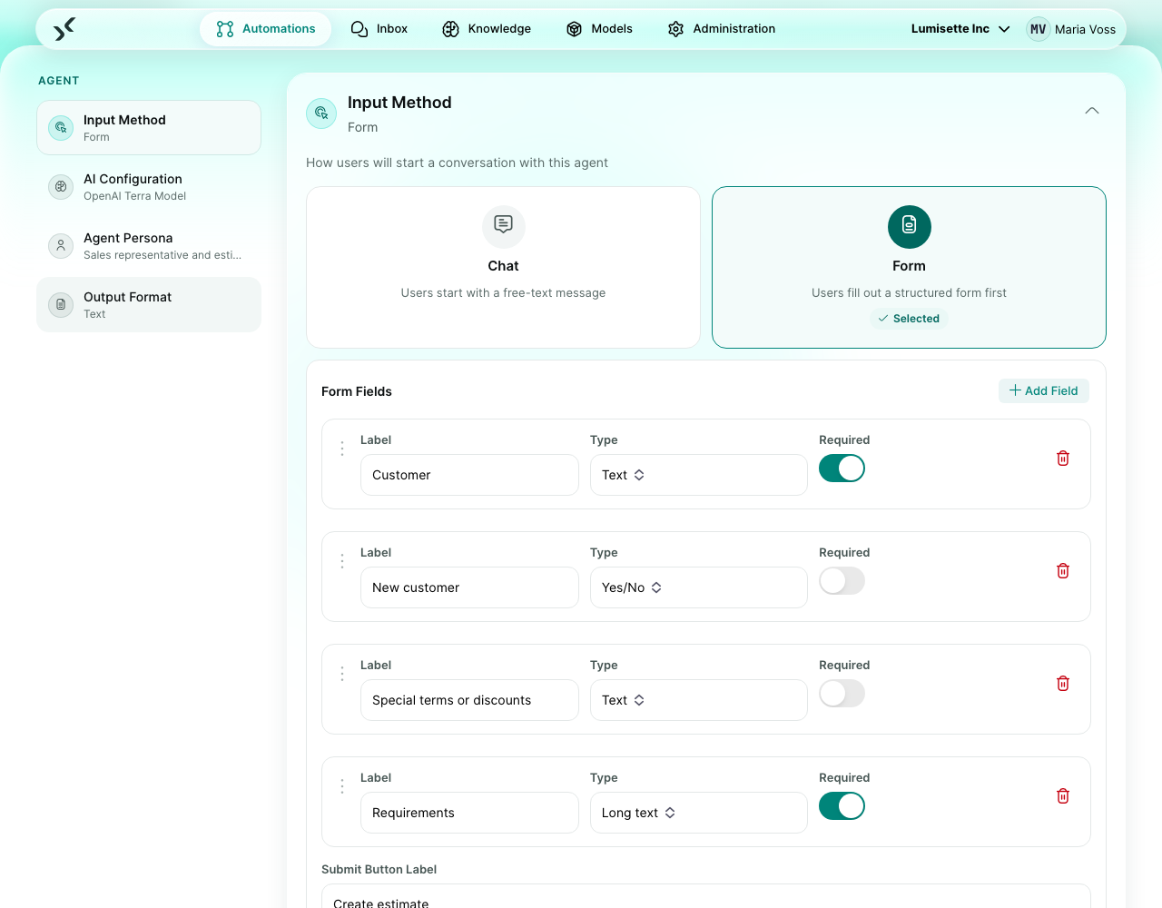
Task: Click the AI Configuration sidebar icon
Action: (61, 186)
